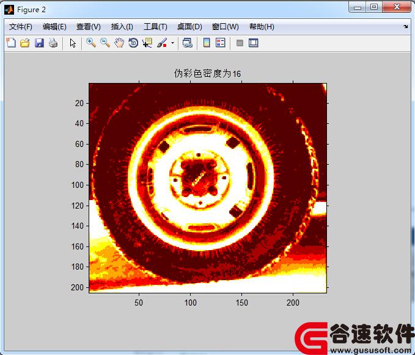The width and height of the screenshot is (415, 355).
Task: Click the dock figure arrow in menu bar
Action: pos(405,26)
